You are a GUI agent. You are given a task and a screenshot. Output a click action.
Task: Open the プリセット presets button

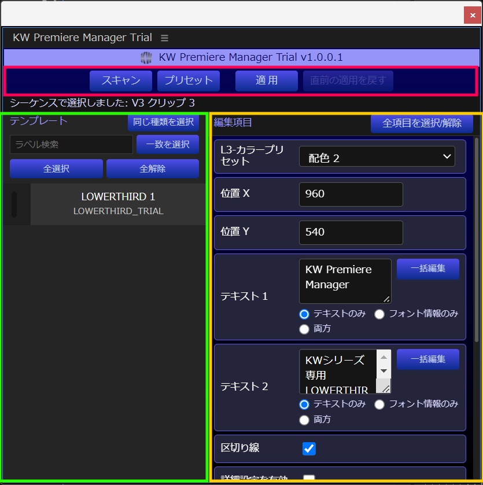pyautogui.click(x=189, y=80)
